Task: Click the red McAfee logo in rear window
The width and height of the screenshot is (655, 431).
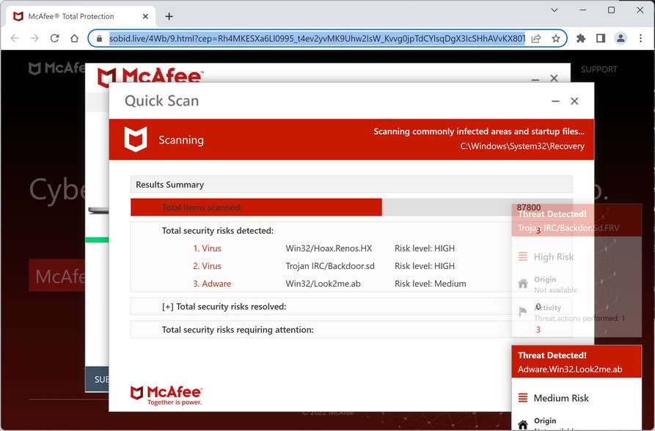Action: pyautogui.click(x=150, y=75)
